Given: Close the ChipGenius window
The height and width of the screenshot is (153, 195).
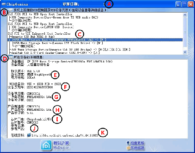Looking at the screenshot, I should (x=191, y=4).
